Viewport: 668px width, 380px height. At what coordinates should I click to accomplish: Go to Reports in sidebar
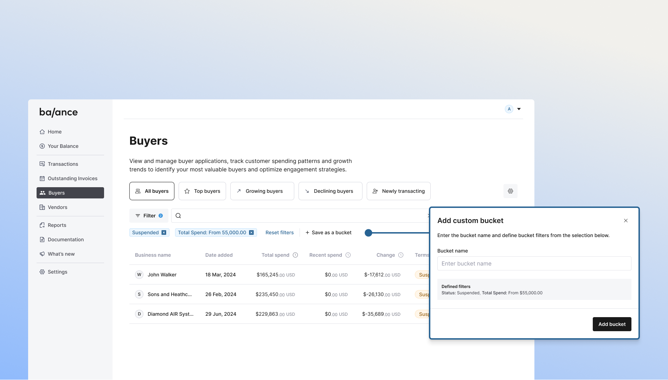click(57, 225)
